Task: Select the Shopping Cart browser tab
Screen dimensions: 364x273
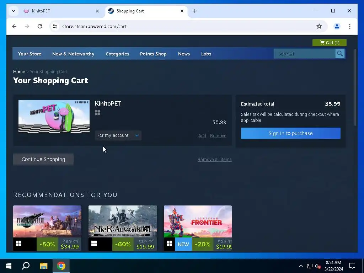Action: coord(146,11)
